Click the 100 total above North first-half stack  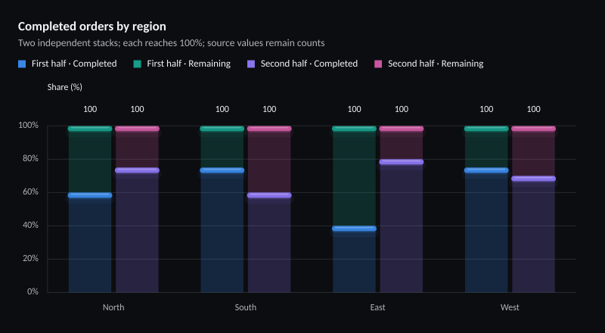(x=90, y=109)
